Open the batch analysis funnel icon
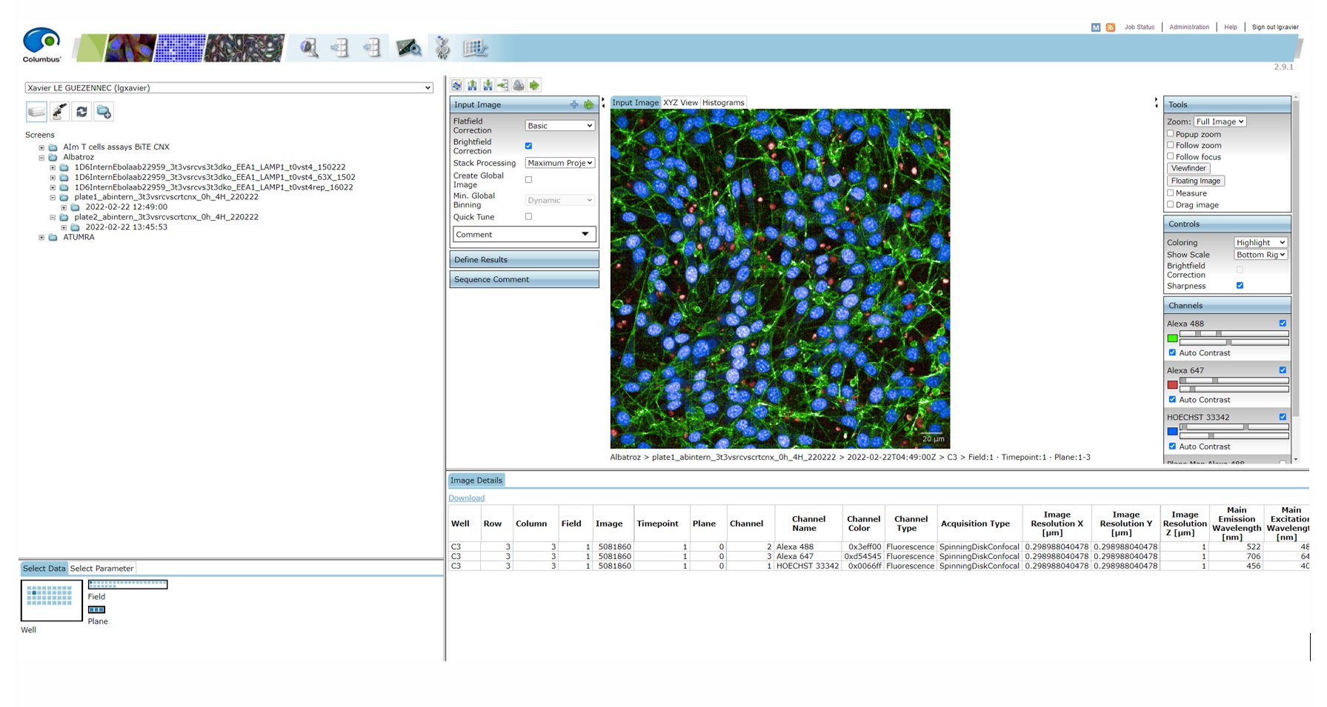This screenshot has width=1327, height=707. pos(442,48)
